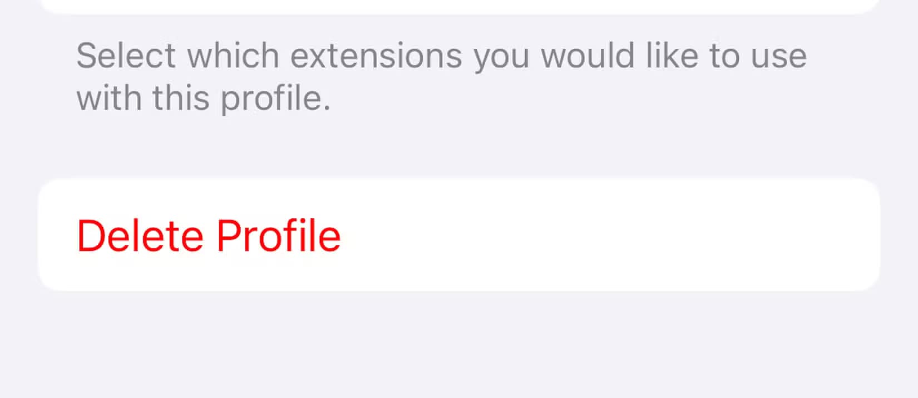Screen dimensions: 918x398
Task: Click center of Delete Profile white card
Action: pos(459,235)
